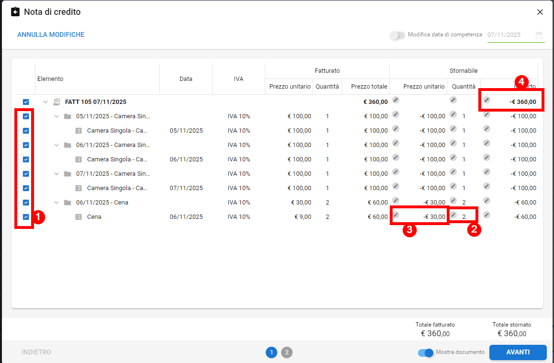Click ANNULLA MODIFICHE link

coord(51,35)
